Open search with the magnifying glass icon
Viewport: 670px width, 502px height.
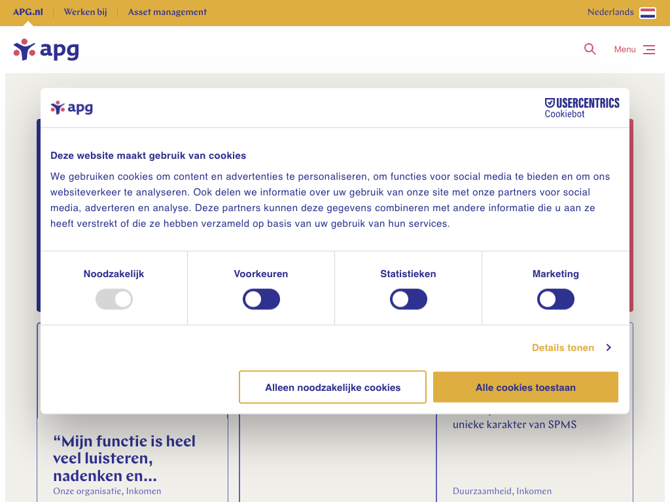[x=590, y=49]
